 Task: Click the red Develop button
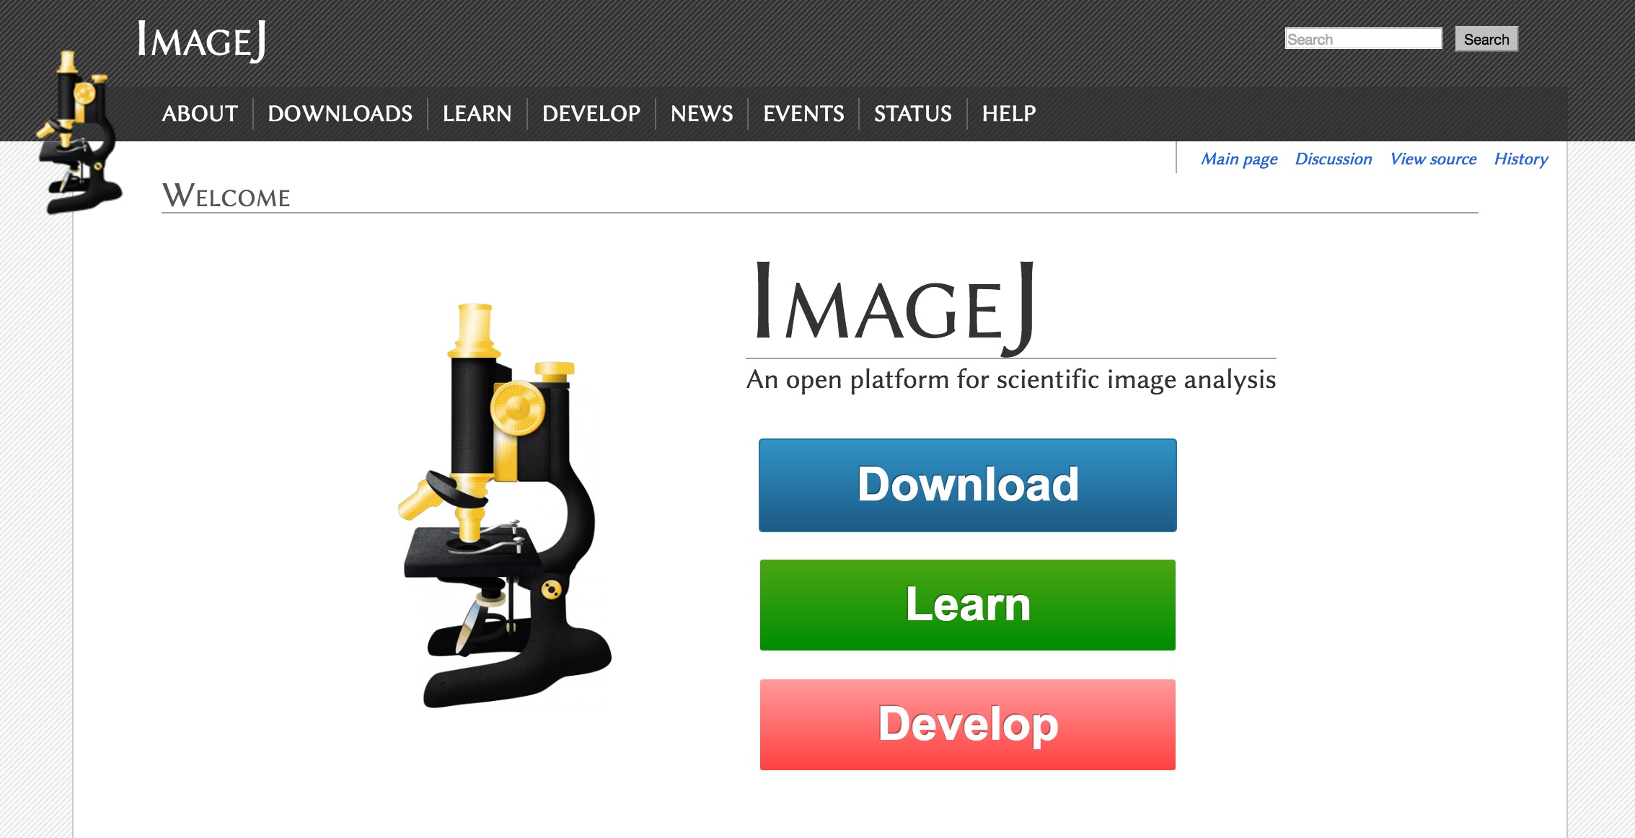coord(968,725)
